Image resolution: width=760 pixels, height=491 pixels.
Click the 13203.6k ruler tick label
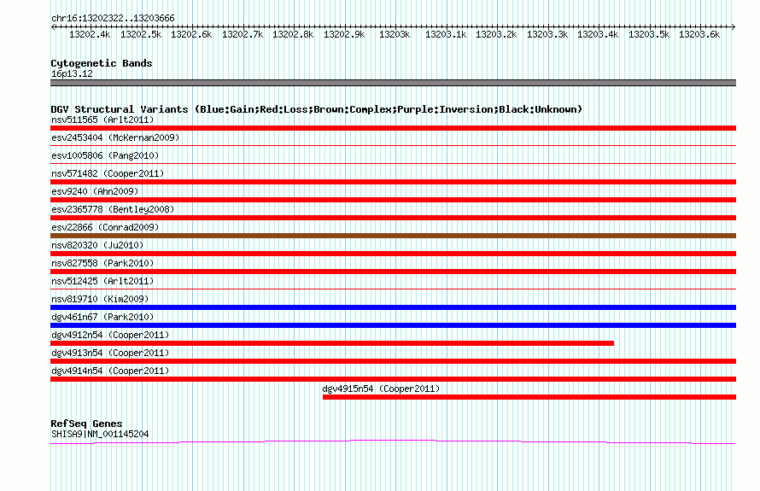[x=699, y=34]
